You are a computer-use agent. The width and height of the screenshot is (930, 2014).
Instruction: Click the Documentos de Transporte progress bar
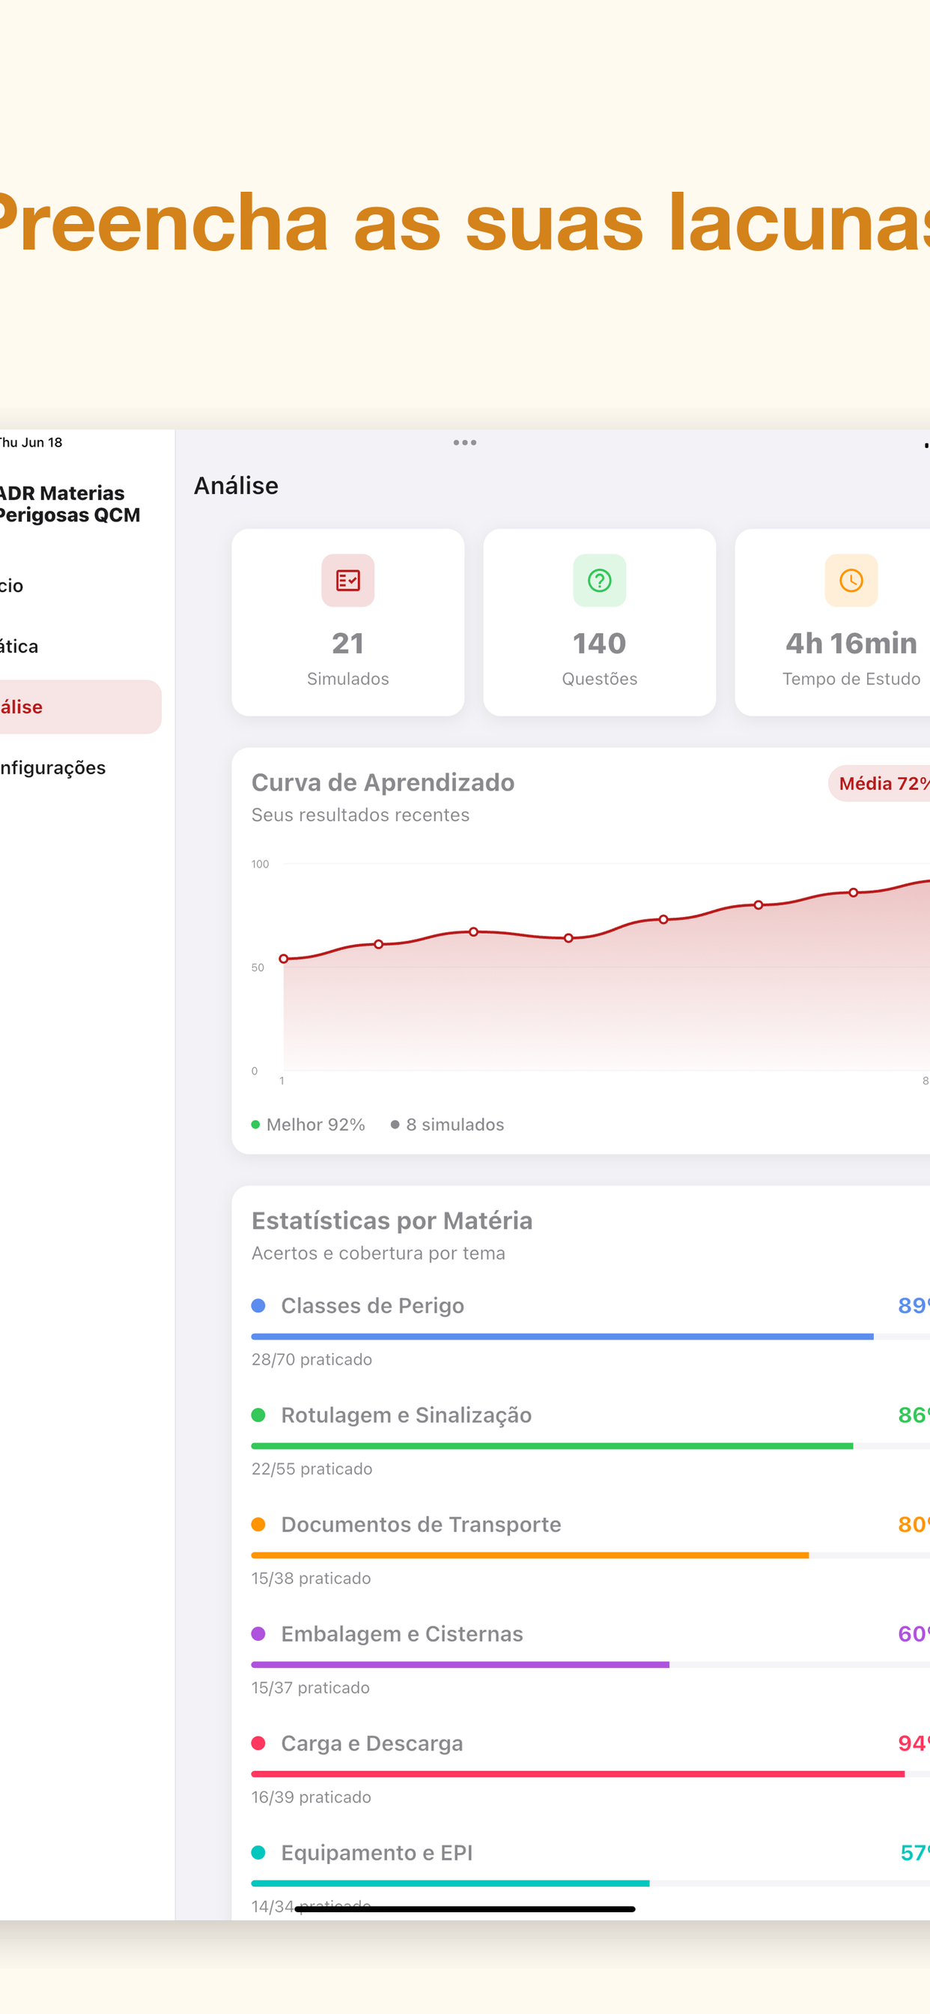pos(591,1556)
